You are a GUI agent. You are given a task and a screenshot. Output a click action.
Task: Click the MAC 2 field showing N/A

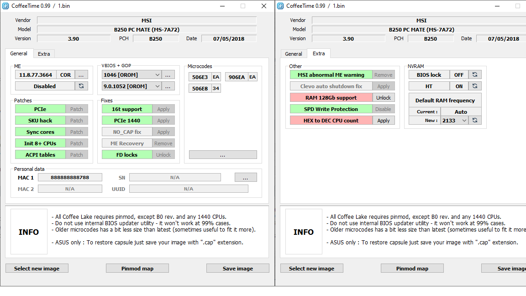point(70,189)
